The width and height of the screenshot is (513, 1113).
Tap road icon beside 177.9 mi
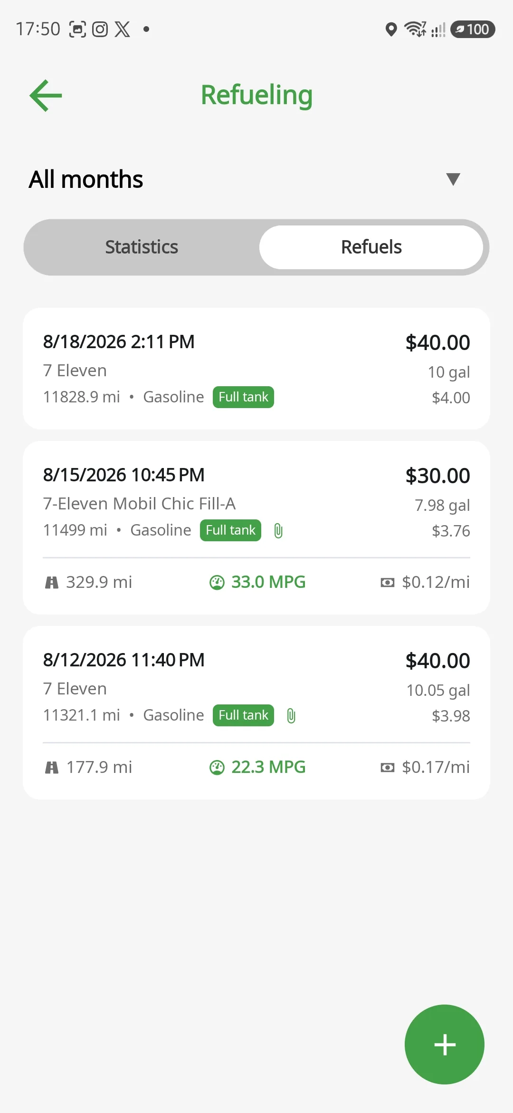point(51,767)
